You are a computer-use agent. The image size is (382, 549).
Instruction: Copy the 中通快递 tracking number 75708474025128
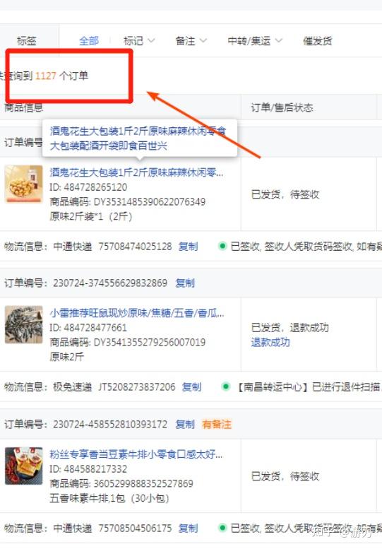pyautogui.click(x=189, y=247)
